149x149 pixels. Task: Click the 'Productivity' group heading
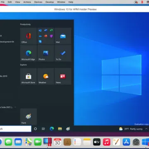pos(25,24)
